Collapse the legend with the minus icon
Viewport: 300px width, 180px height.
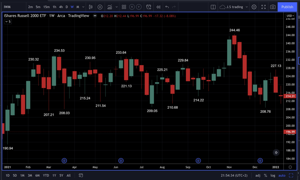point(95,16)
